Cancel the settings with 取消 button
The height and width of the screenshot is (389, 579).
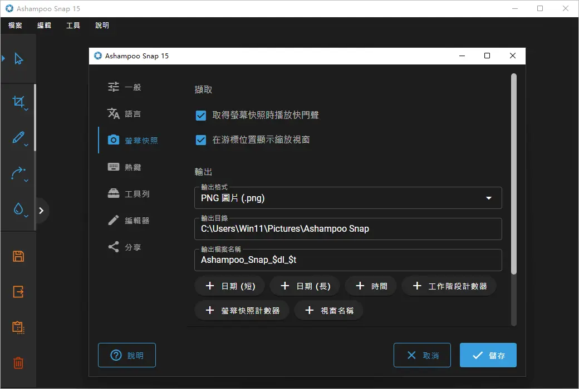(422, 355)
